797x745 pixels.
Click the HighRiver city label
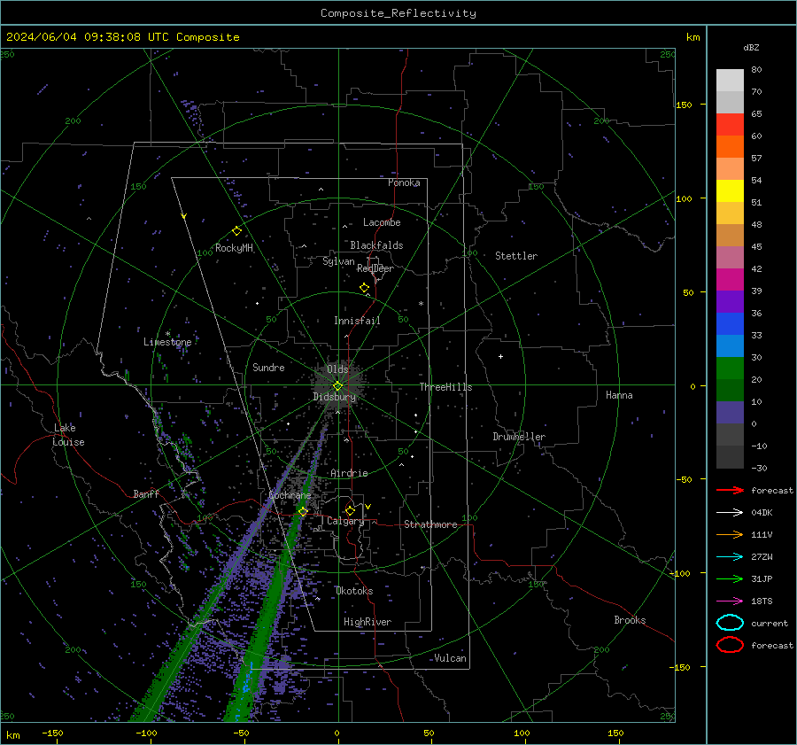click(x=368, y=622)
